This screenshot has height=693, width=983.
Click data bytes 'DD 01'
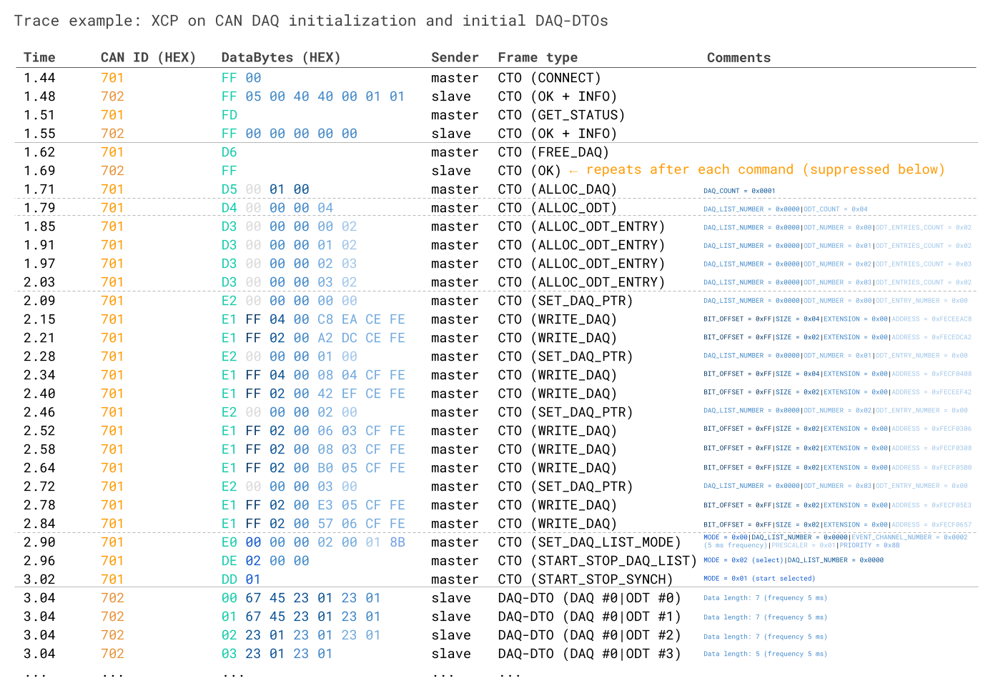[241, 579]
